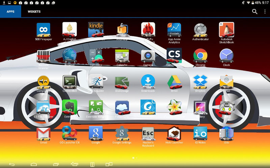Launch CPU Adjuster
The height and width of the screenshot is (168, 270).
pyautogui.click(x=96, y=82)
